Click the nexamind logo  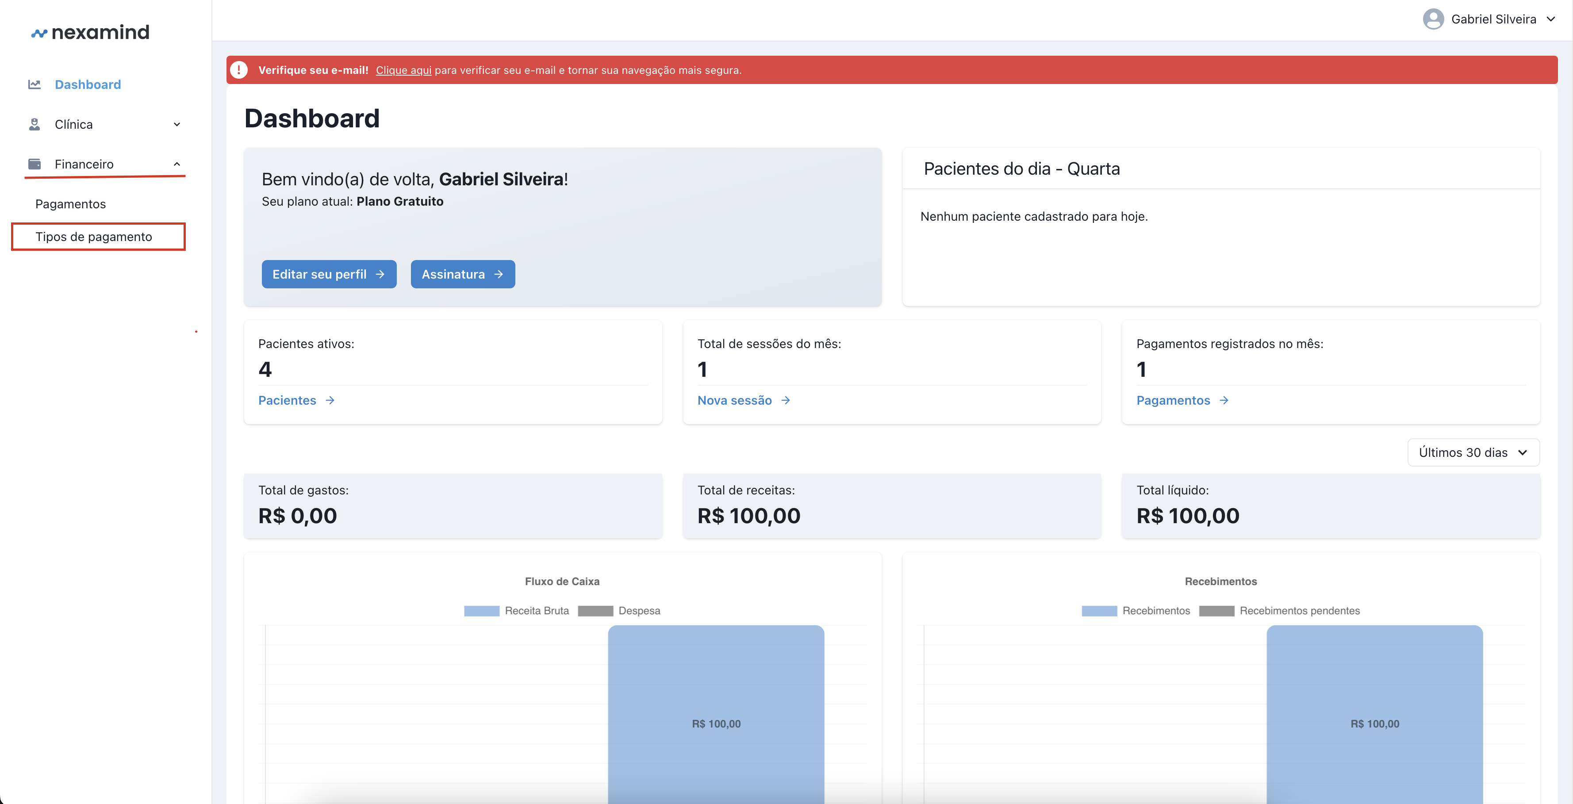[x=90, y=32]
